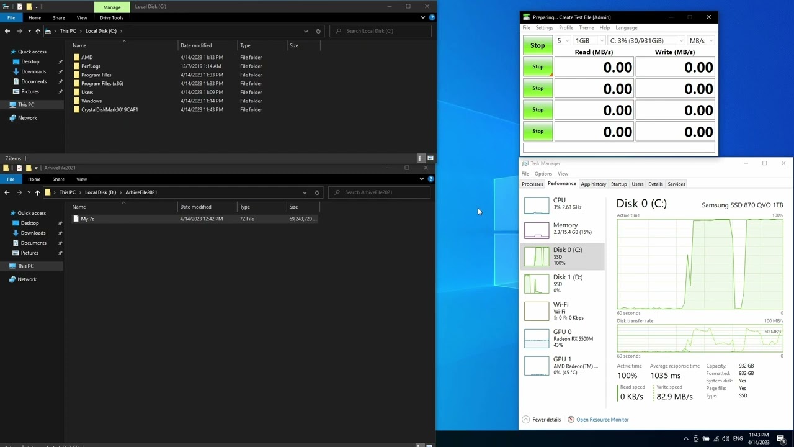Click the Search ArhiveFile2021 box

coord(379,192)
